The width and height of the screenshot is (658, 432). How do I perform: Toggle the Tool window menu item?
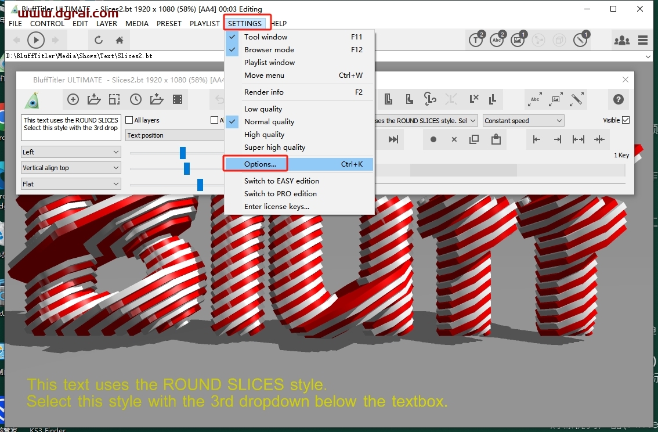click(x=299, y=37)
